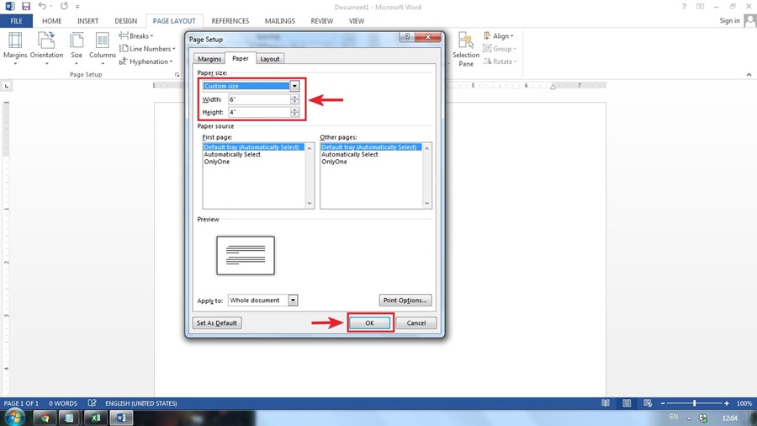Click the Word Help question mark icon
This screenshot has height=426, width=757.
point(684,7)
